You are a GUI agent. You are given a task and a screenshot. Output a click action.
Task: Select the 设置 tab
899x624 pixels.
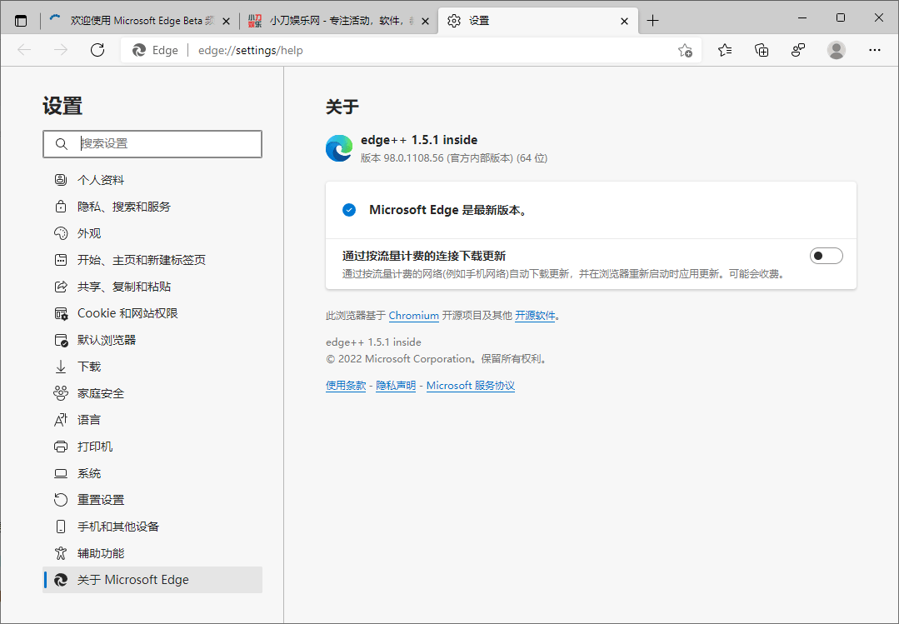(538, 21)
